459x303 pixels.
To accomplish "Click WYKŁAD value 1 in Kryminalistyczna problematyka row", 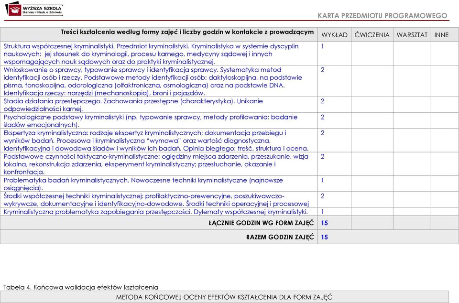I will (x=323, y=212).
